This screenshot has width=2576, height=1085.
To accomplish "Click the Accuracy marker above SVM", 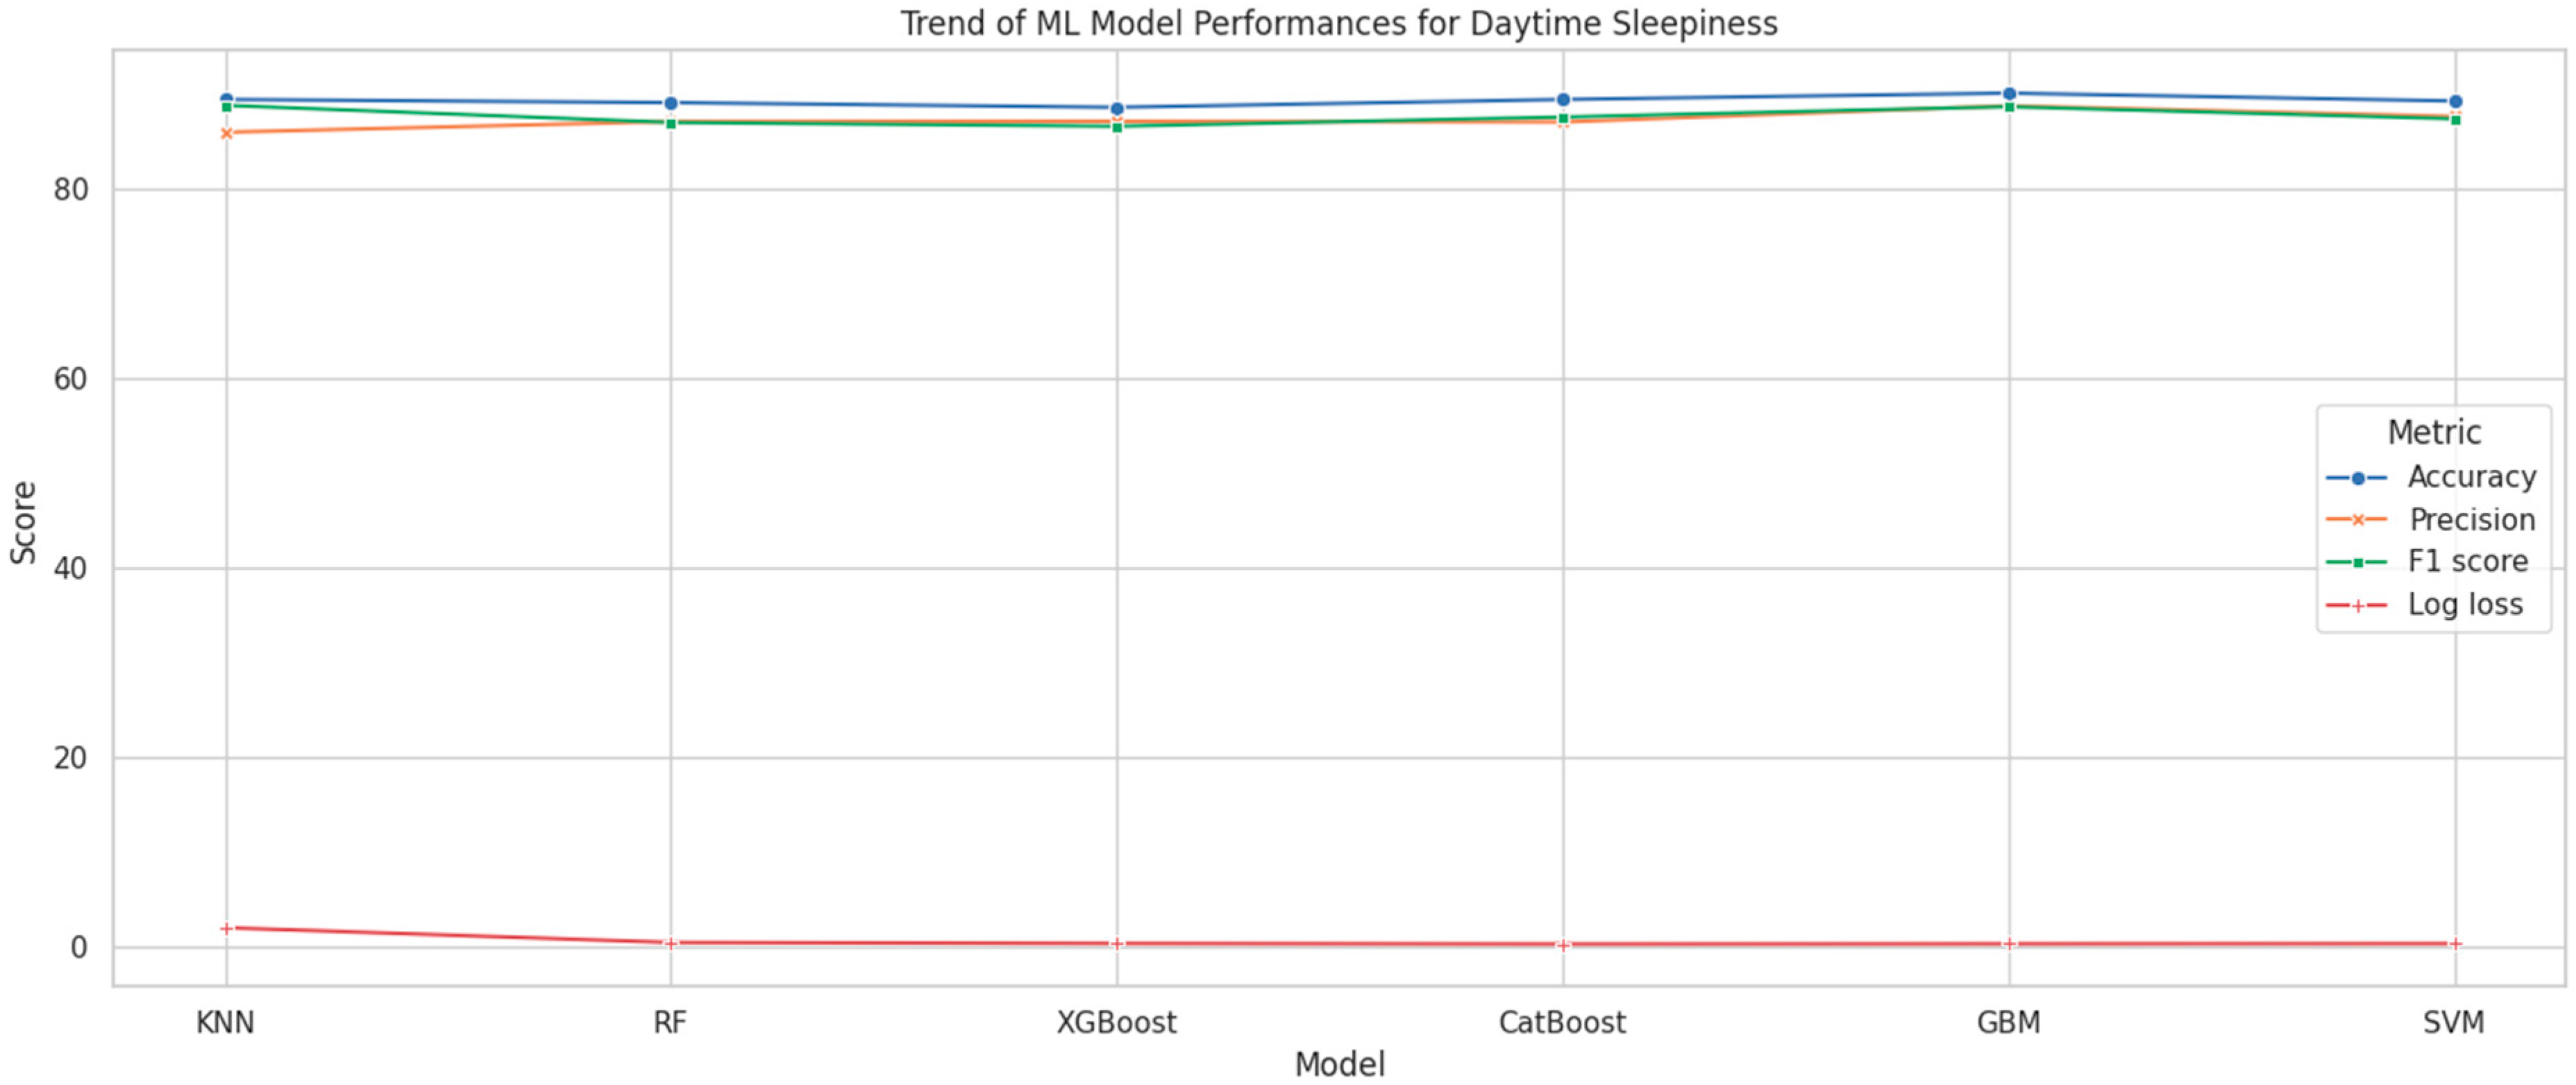I will coord(2455,101).
